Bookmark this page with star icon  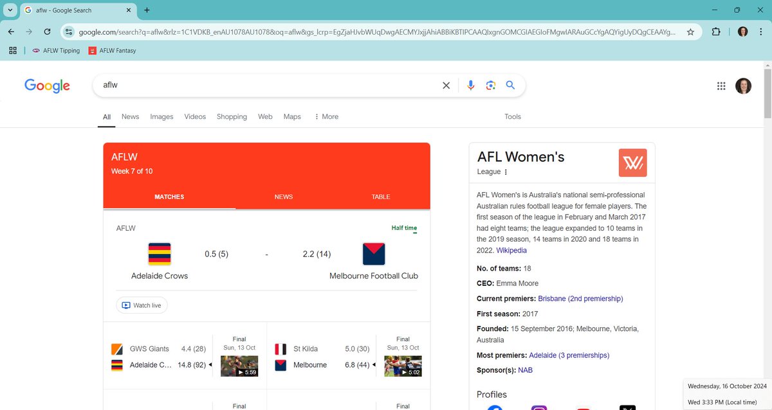point(690,31)
